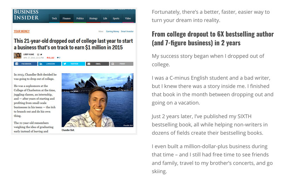
Task: Share the article on Facebook
Action: click(25, 64)
